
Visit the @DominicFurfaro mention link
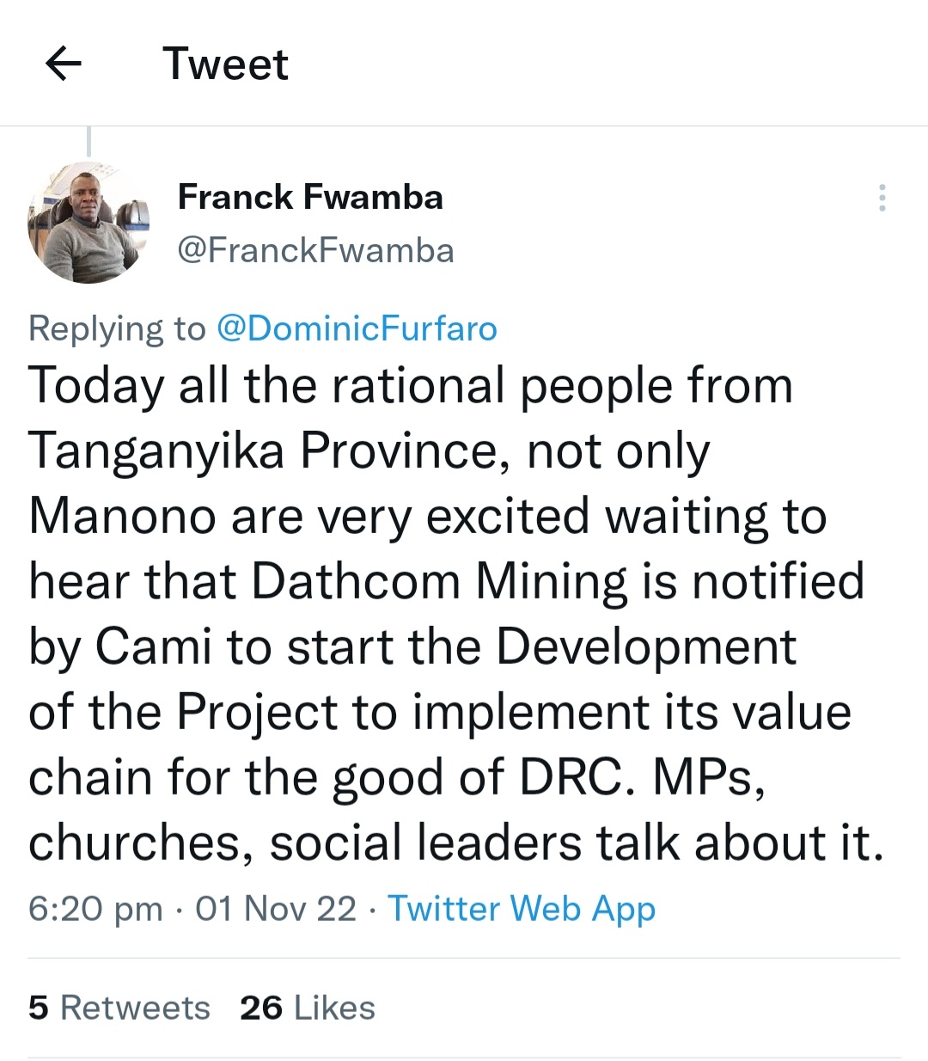coord(357,328)
